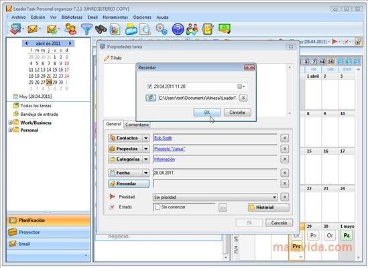
Task: Click the yellow sticky note icon
Action: point(208,29)
